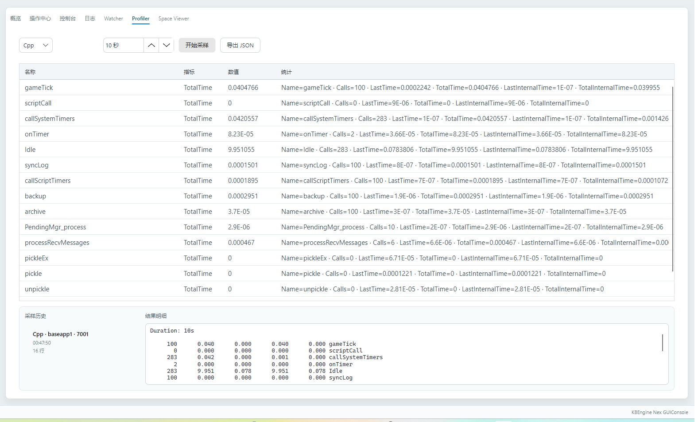
Task: Go to the 日志 tab
Action: pyautogui.click(x=90, y=19)
